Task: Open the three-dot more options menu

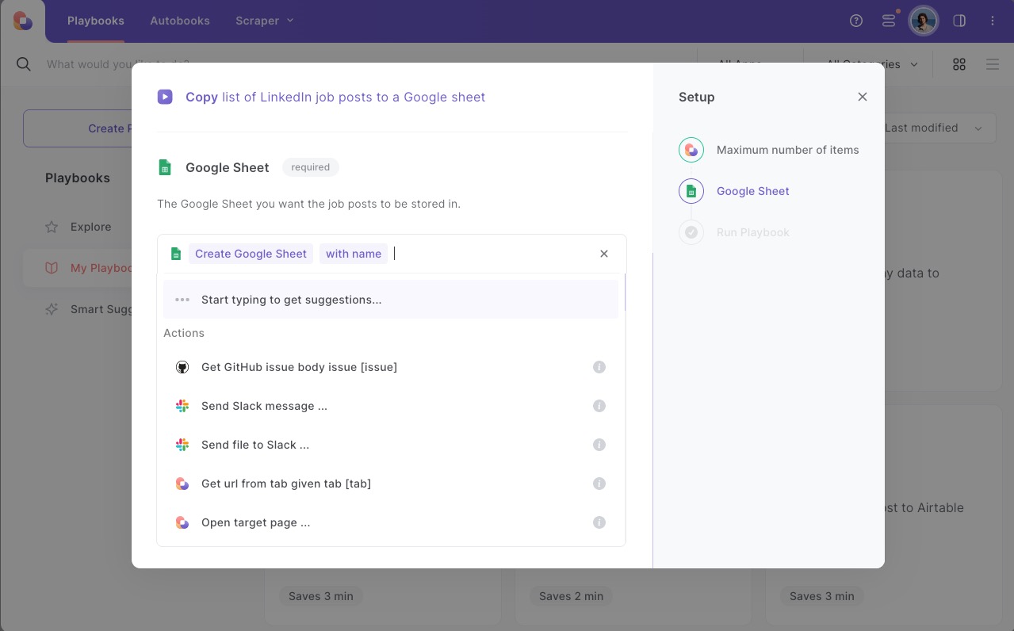Action: click(x=993, y=21)
